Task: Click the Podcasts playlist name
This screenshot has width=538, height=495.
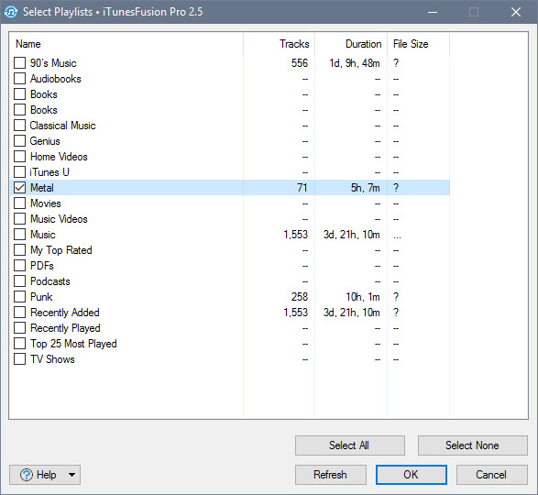Action: click(50, 281)
